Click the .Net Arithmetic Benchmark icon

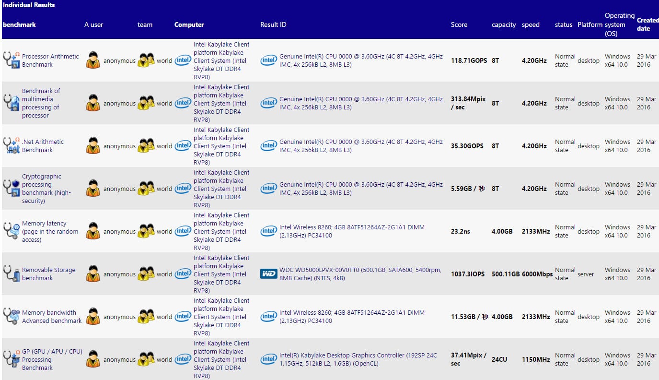pyautogui.click(x=12, y=146)
